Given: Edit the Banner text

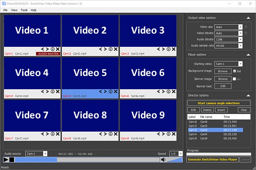Looking at the screenshot, I should [223, 86].
